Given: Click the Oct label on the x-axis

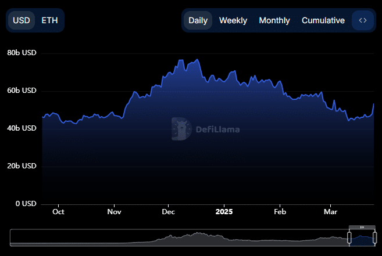Looking at the screenshot, I should point(58,212).
